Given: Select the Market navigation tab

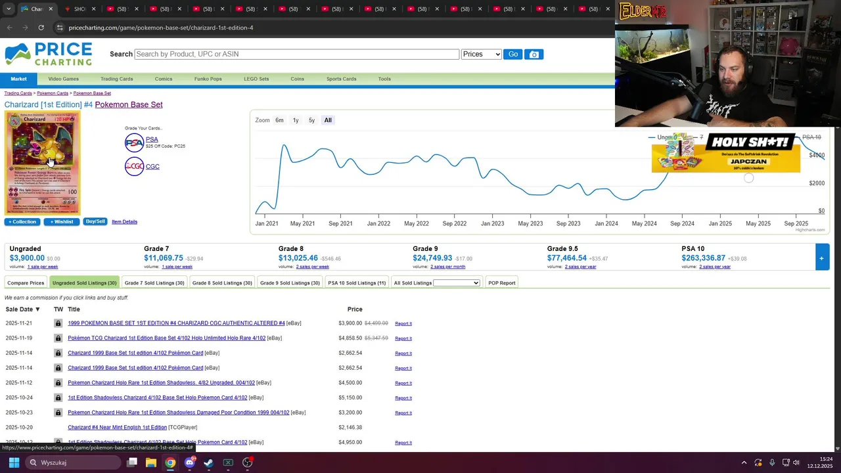Looking at the screenshot, I should pyautogui.click(x=18, y=79).
